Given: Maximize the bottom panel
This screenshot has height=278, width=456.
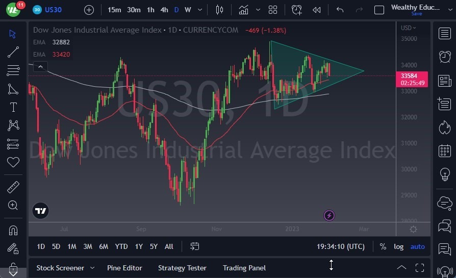Looking at the screenshot, I should [x=420, y=267].
